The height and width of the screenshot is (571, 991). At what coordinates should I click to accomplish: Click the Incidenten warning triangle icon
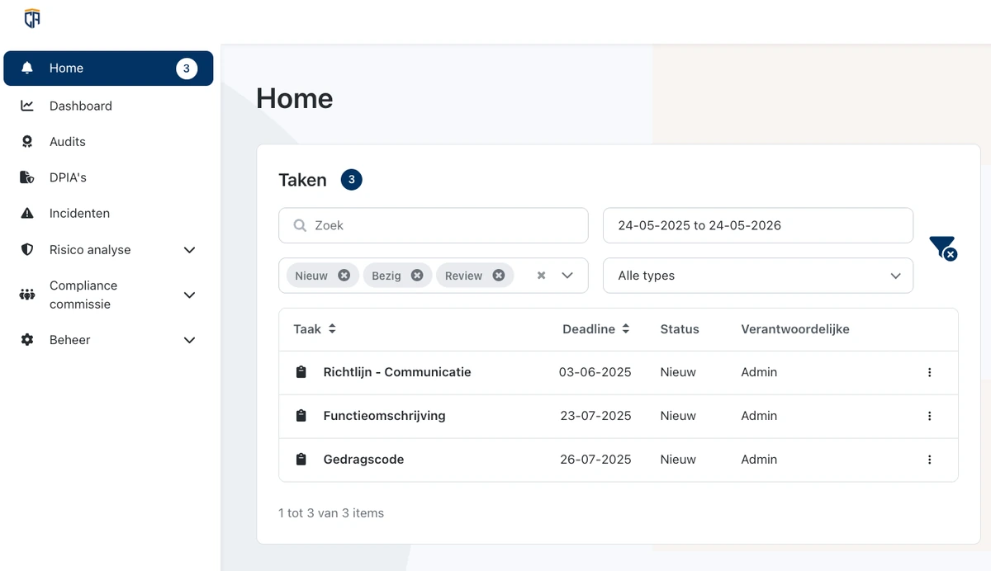tap(27, 213)
